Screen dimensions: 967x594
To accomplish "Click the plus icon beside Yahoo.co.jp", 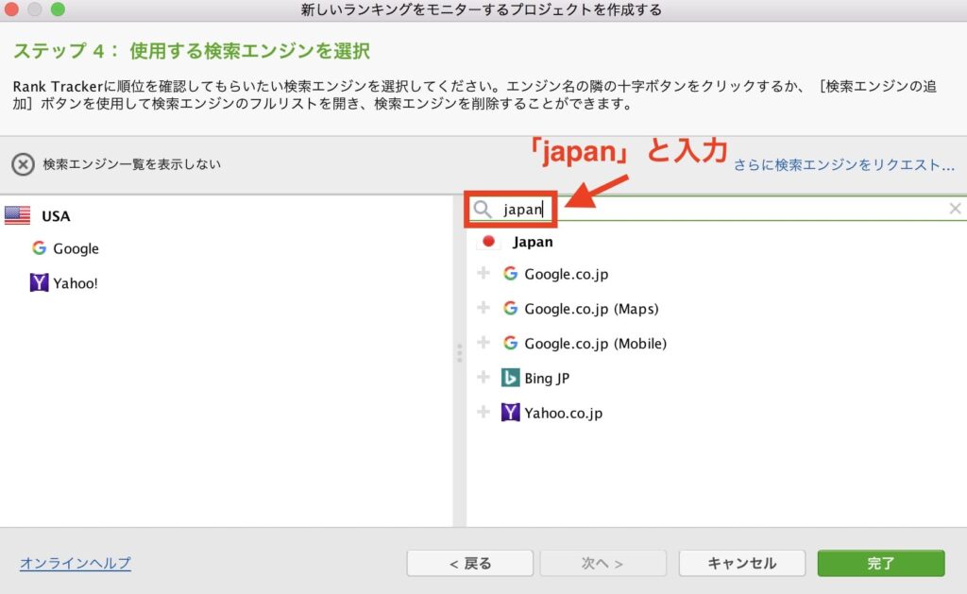I will click(x=483, y=413).
